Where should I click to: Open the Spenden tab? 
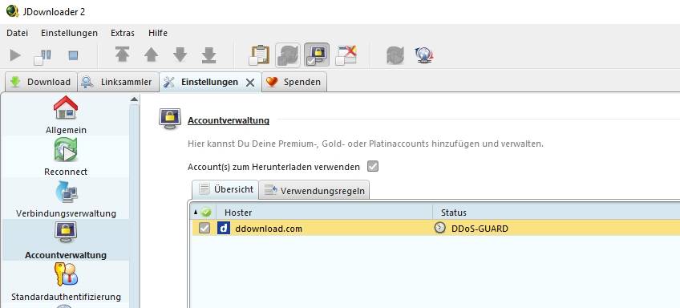[x=294, y=82]
